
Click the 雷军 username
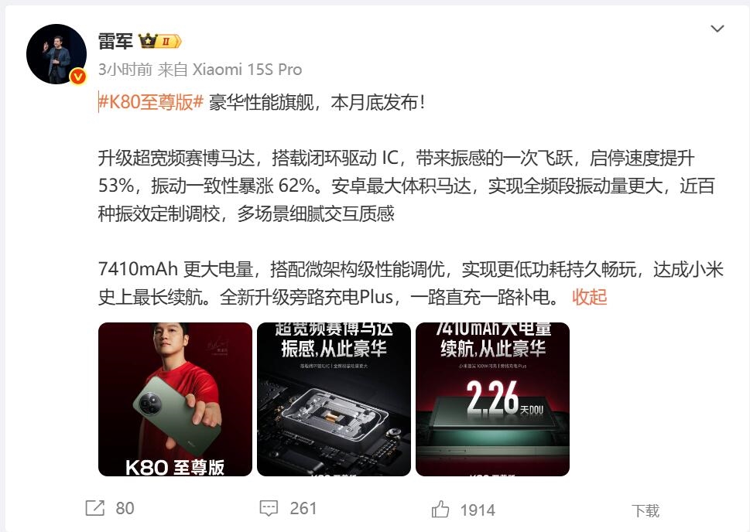click(115, 42)
